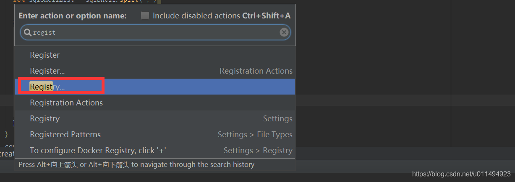Click the split code line in the editor
Screen dimensions: 515x182
point(84,1)
